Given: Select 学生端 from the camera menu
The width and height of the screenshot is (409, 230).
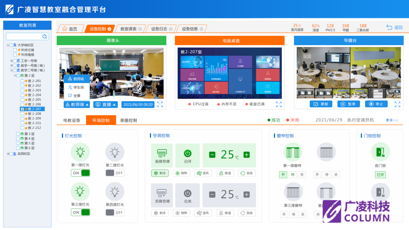Looking at the screenshot, I should click(77, 87).
